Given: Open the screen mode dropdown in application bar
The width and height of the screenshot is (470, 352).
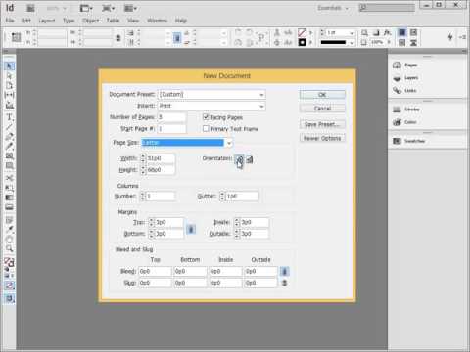Looking at the screenshot, I should pyautogui.click(x=108, y=8).
